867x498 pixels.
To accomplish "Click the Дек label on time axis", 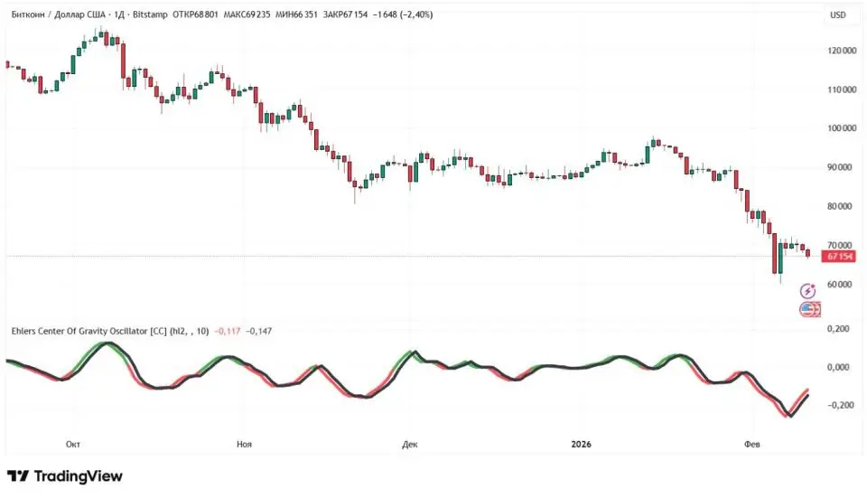I will [x=410, y=445].
